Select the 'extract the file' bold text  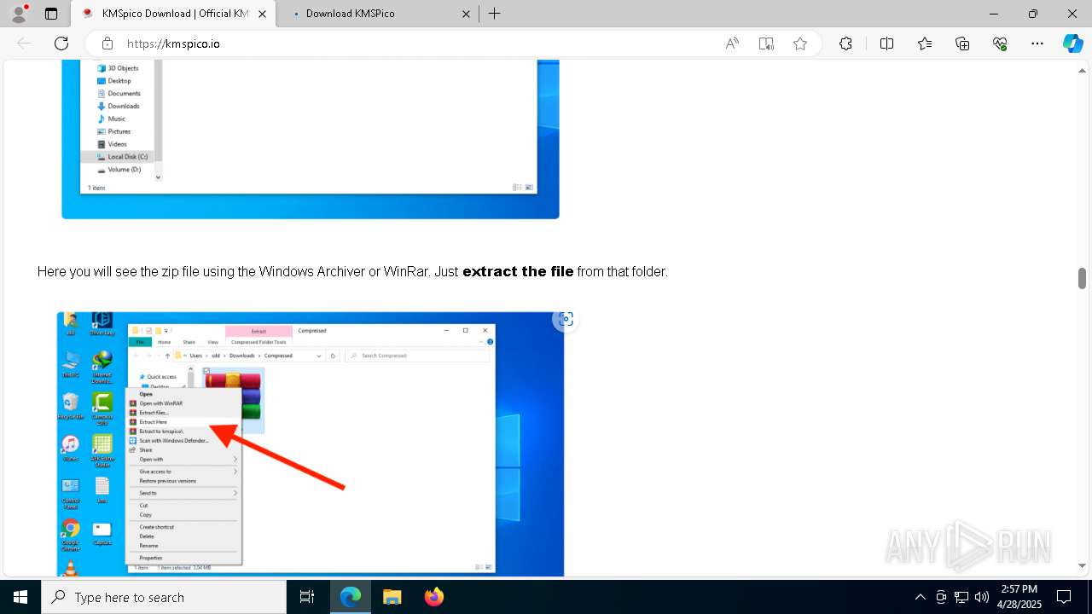tap(518, 271)
